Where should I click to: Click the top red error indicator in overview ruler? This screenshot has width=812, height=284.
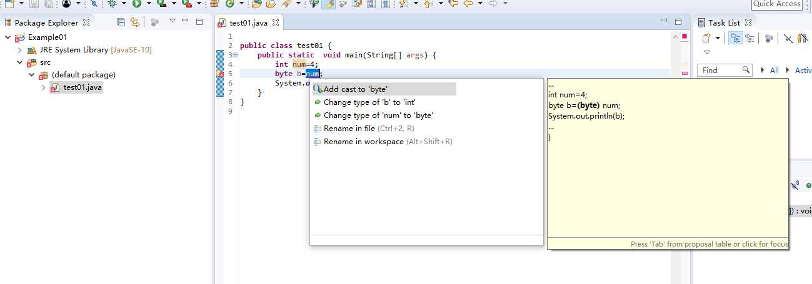pos(684,37)
